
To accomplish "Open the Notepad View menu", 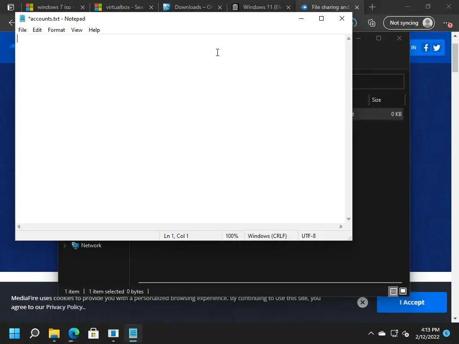I will tap(77, 30).
